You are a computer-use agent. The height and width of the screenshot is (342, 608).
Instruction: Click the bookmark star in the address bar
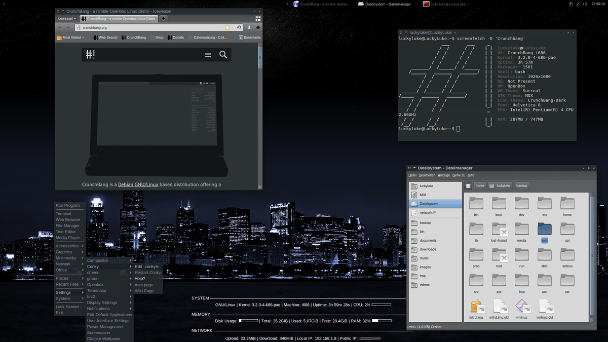click(227, 27)
